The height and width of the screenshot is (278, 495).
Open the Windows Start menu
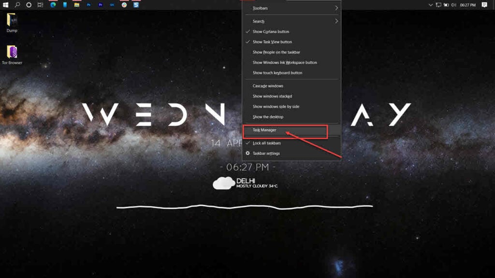point(6,5)
